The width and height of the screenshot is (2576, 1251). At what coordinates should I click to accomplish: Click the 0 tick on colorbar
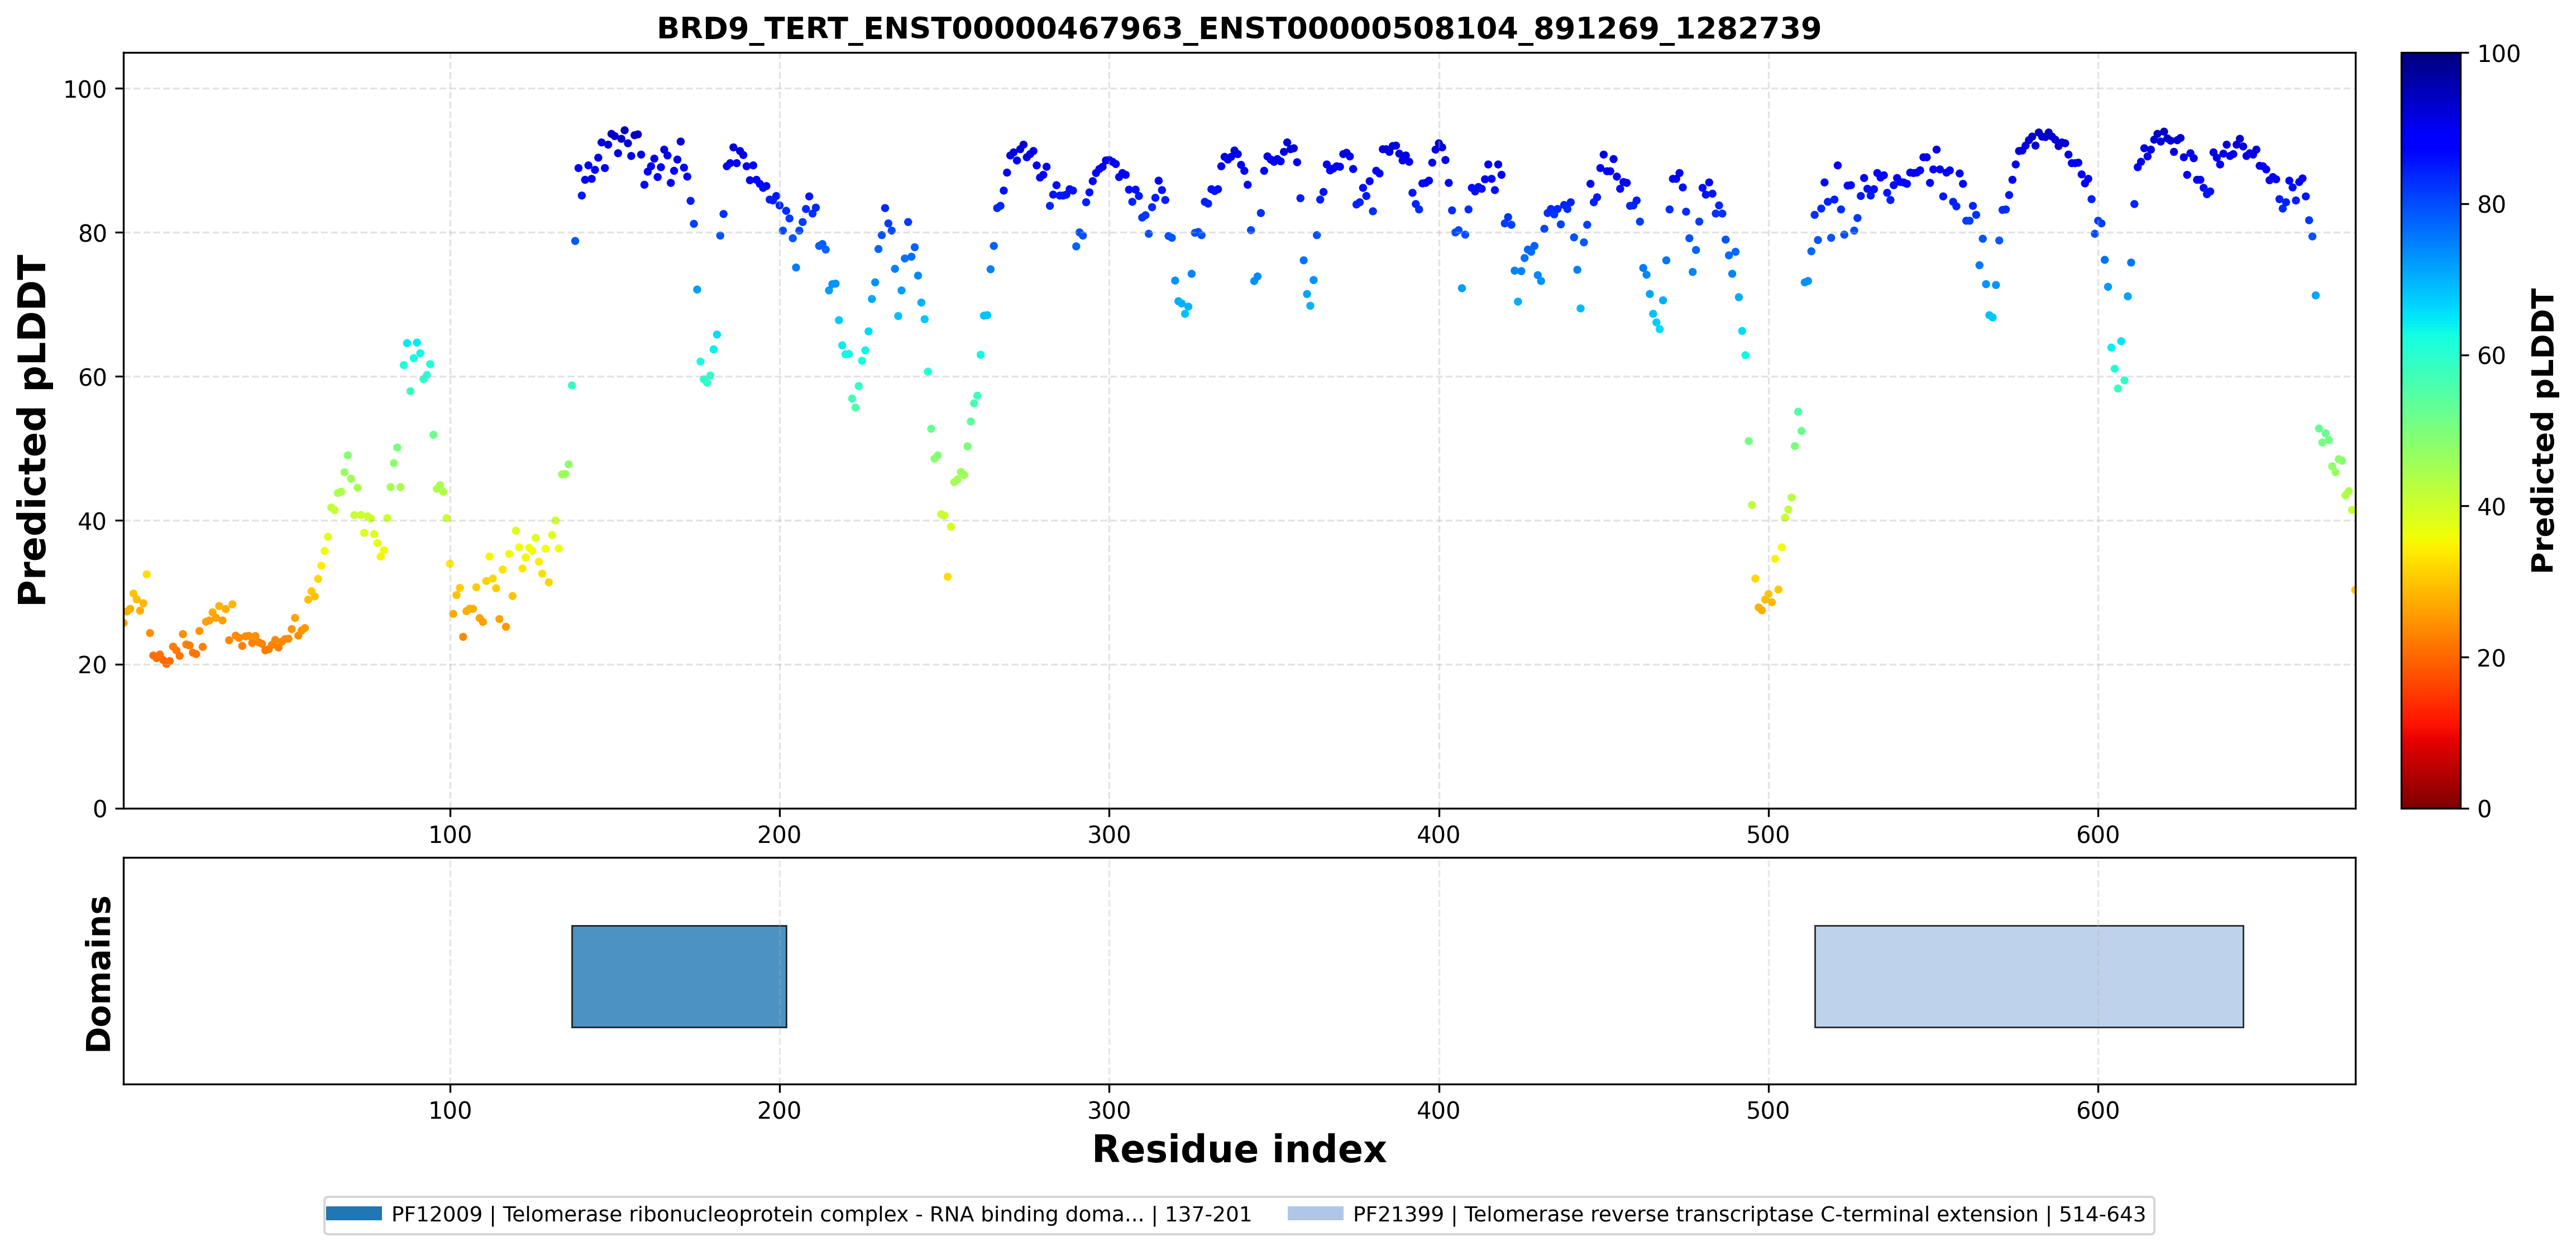coord(2484,809)
